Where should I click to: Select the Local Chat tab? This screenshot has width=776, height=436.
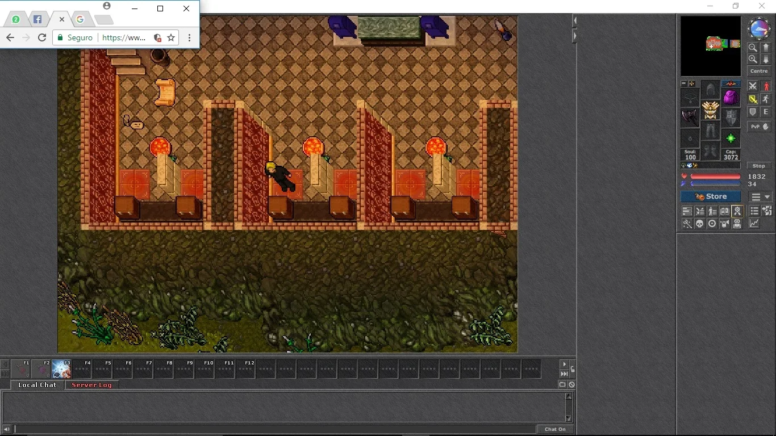37,385
